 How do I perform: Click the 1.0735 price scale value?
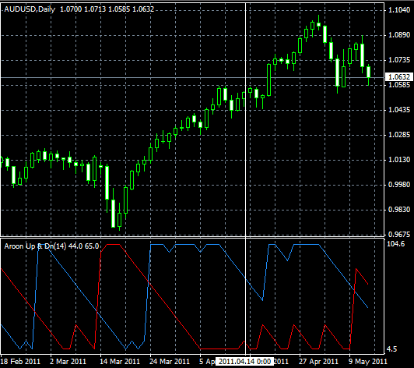[x=399, y=60]
